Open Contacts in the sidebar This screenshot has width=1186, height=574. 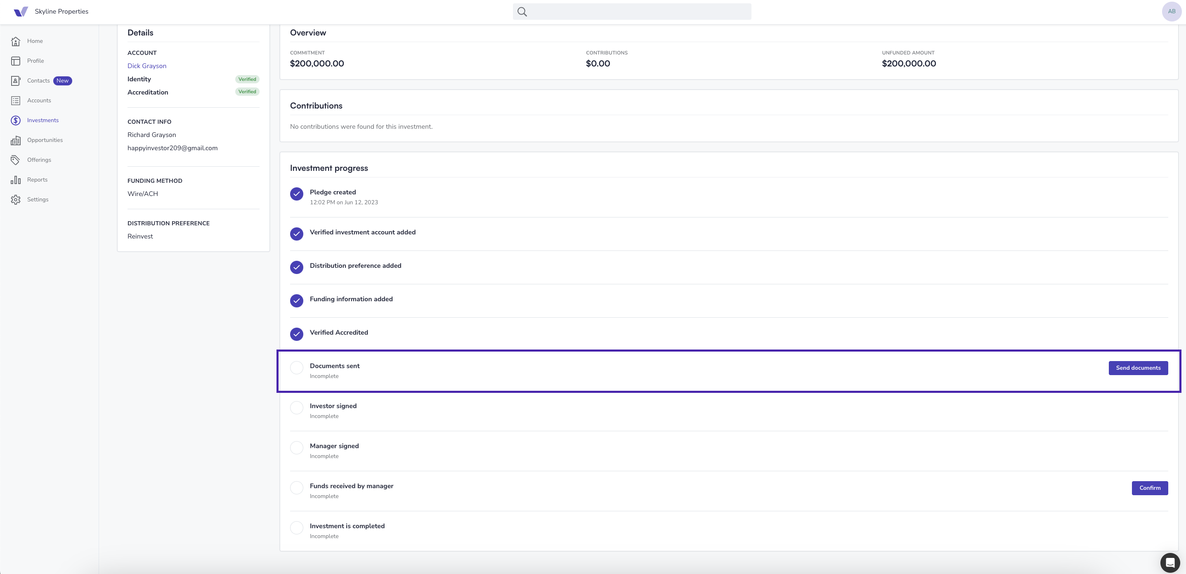coord(38,81)
